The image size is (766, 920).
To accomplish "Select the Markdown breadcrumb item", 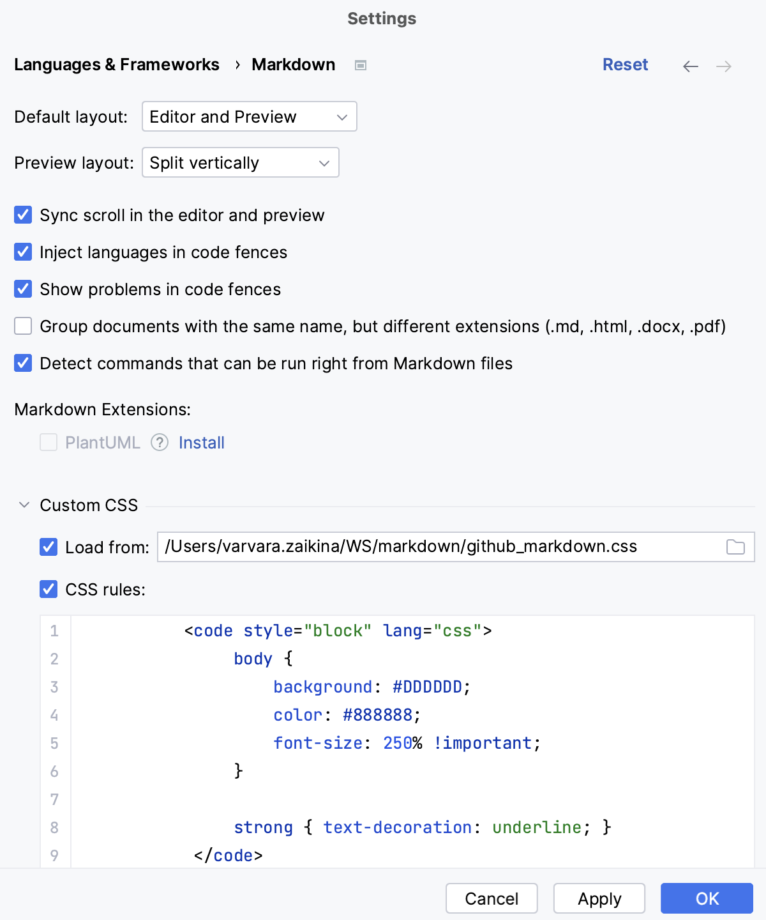I will 293,65.
